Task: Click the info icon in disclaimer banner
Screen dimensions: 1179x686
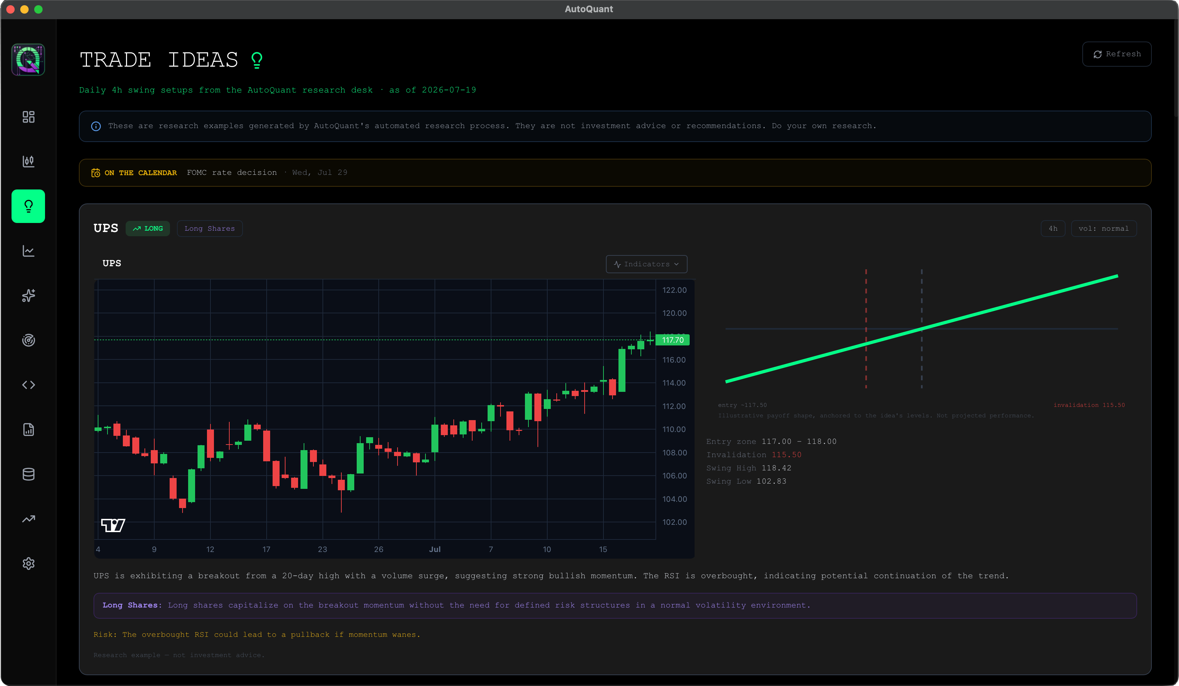Action: pos(96,126)
